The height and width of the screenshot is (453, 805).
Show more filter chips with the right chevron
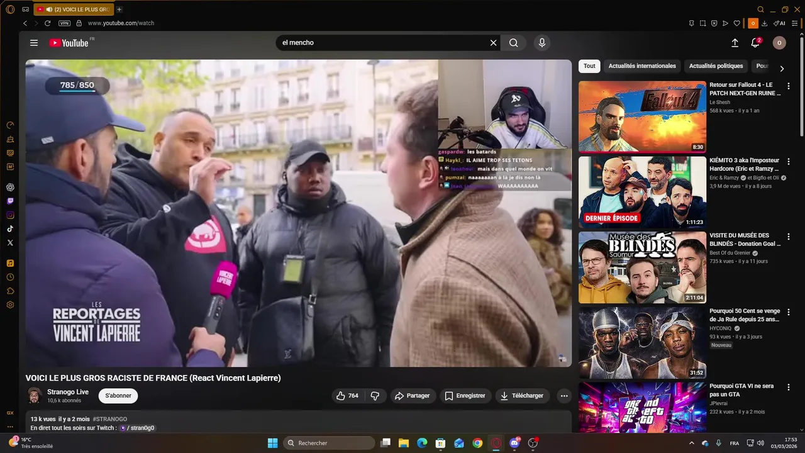point(782,69)
